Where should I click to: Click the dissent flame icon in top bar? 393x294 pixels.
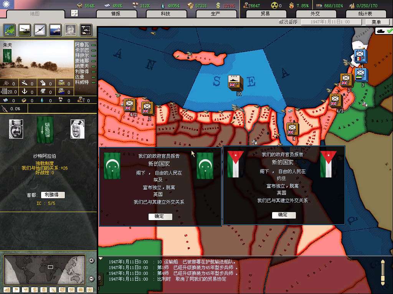click(x=292, y=5)
